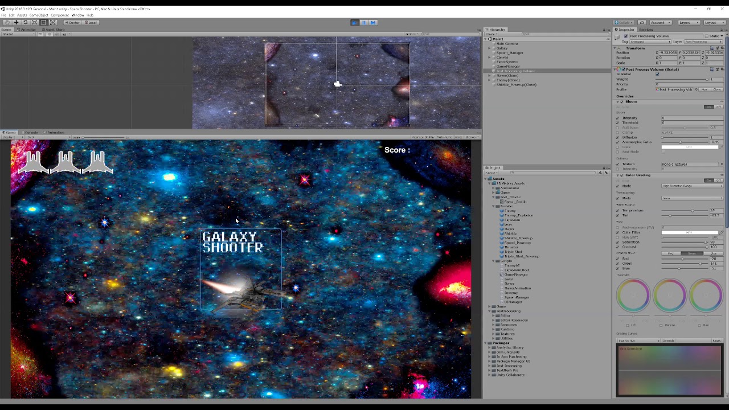Select the combined Transform tool
This screenshot has height=410, width=729.
(53, 22)
